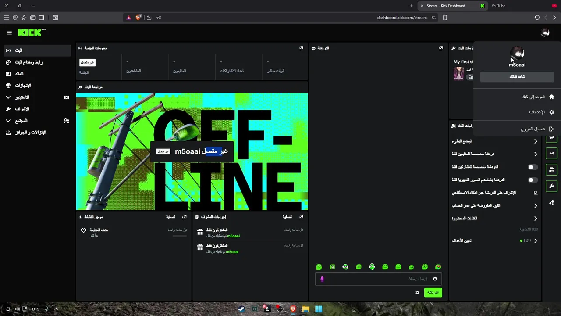
Task: Open الإشراف moderation sidebar item
Action: pyautogui.click(x=37, y=109)
